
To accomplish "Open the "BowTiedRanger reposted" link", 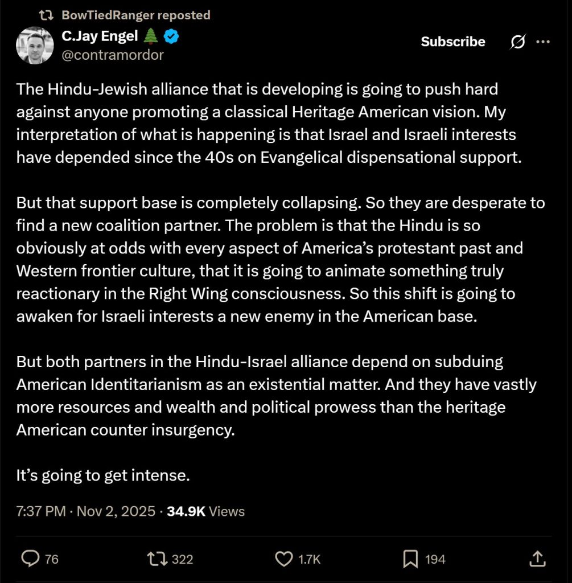I will pyautogui.click(x=135, y=15).
